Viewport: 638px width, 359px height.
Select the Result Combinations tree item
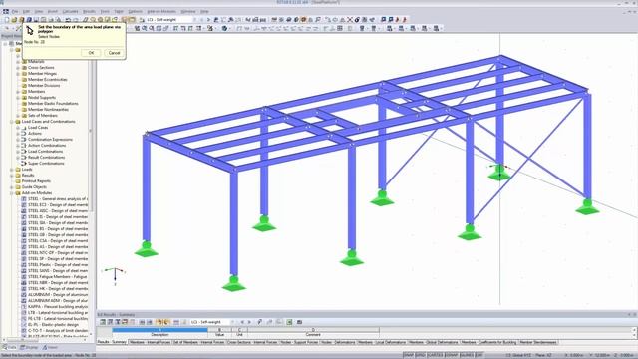tap(47, 158)
